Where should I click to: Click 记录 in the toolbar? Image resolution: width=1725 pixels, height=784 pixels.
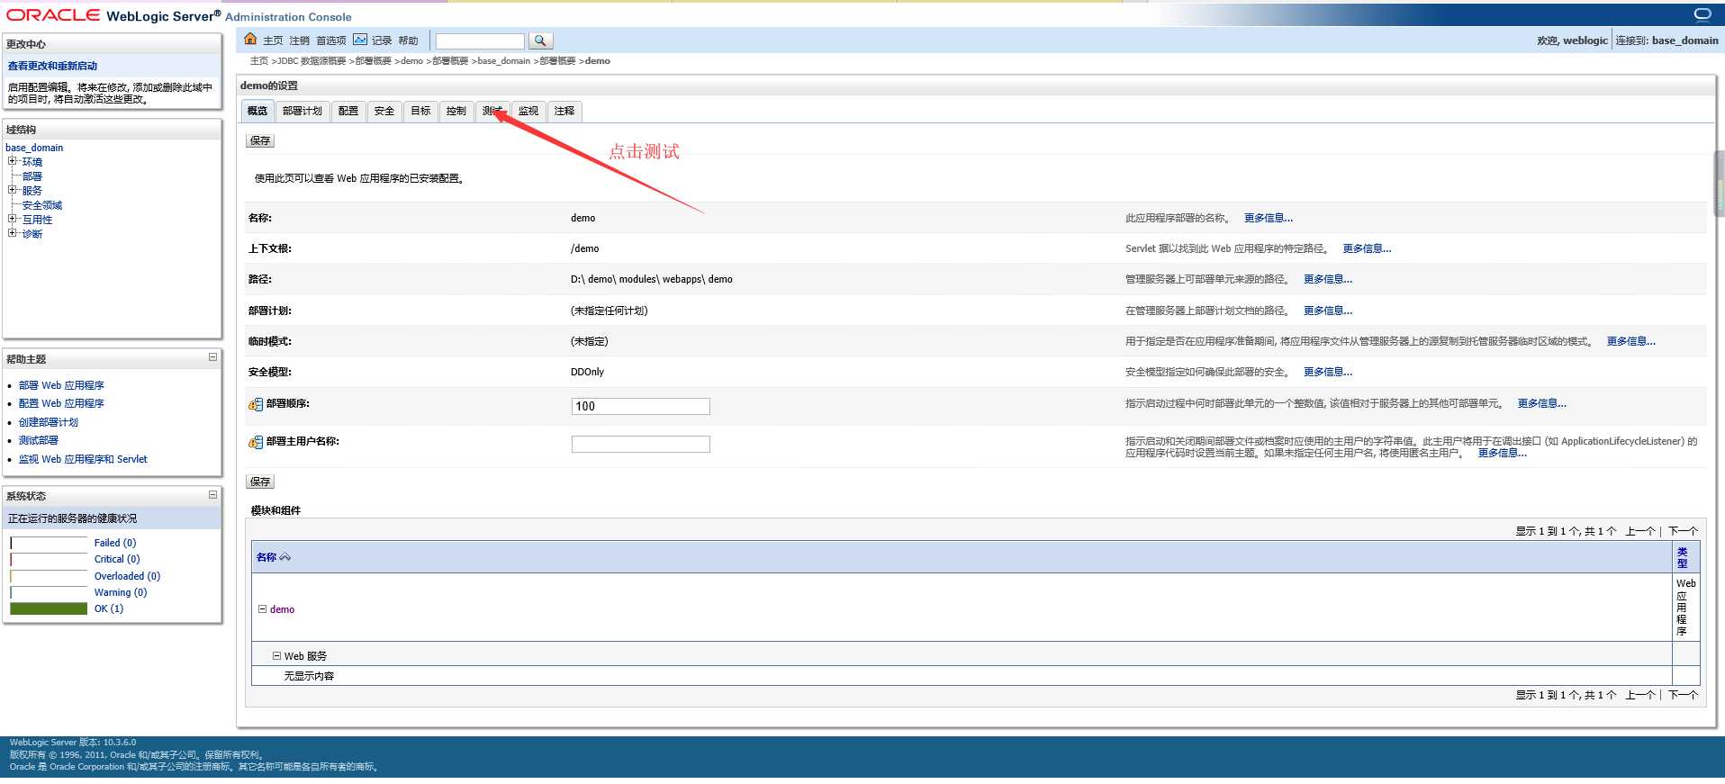click(x=382, y=41)
